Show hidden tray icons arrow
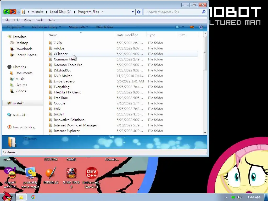Image resolution: width=268 pixels, height=201 pixels. [227, 197]
